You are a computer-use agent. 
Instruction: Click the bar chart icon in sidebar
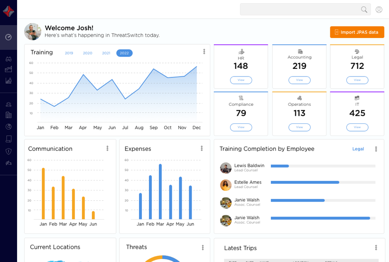click(x=9, y=81)
